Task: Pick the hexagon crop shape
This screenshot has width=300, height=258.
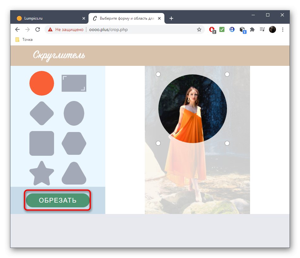Action: pyautogui.click(x=74, y=143)
